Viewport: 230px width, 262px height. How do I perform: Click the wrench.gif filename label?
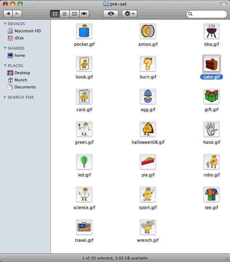click(148, 240)
